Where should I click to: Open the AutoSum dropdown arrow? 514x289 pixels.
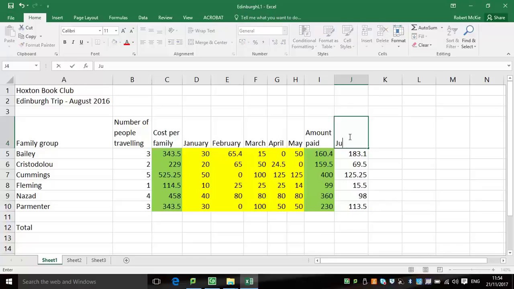coord(442,28)
